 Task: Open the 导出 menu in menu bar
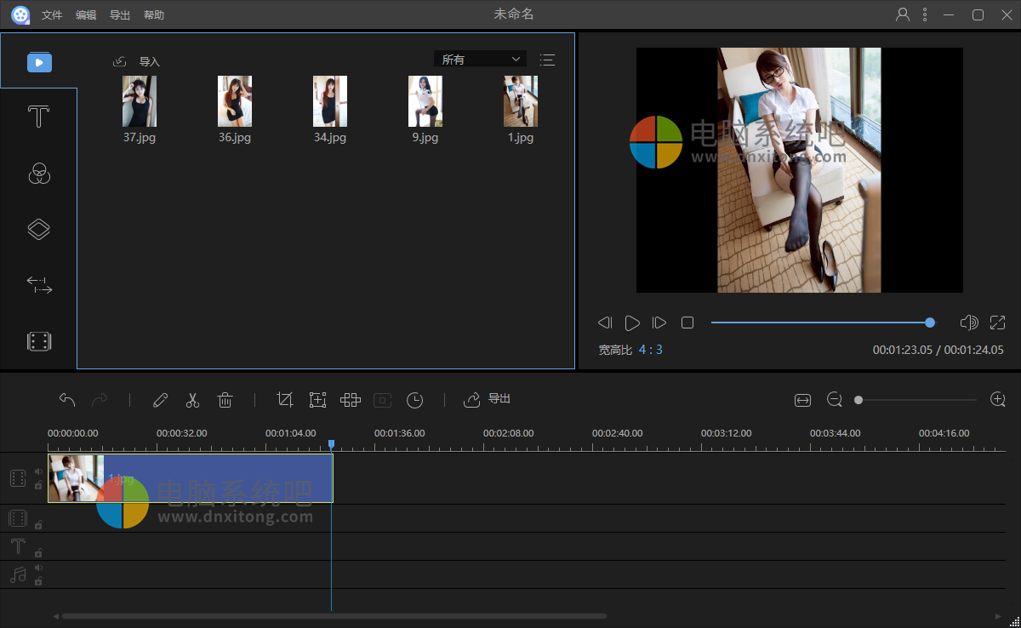(120, 15)
